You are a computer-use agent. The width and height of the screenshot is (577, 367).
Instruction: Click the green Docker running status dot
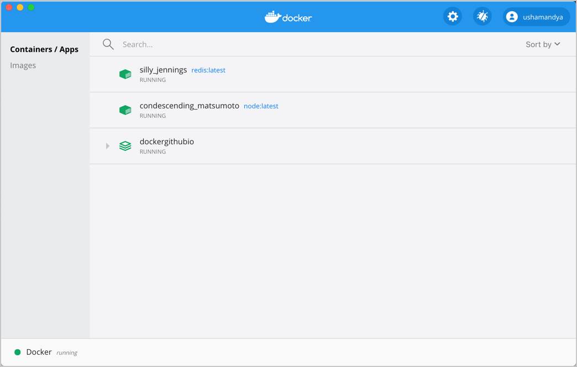coord(17,352)
